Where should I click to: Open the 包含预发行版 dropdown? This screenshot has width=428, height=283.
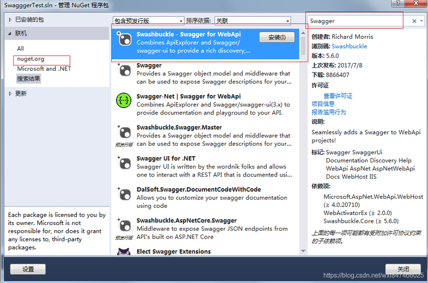click(x=148, y=21)
